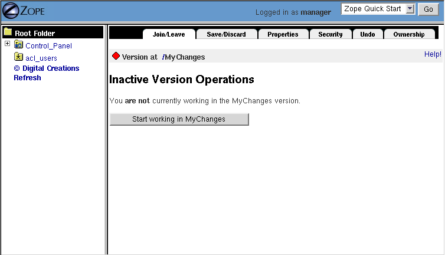The image size is (445, 255).
Task: Click Start working in MyChanges button
Action: tap(179, 119)
